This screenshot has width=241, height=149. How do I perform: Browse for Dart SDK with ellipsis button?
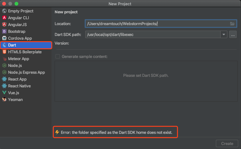tap(233, 34)
